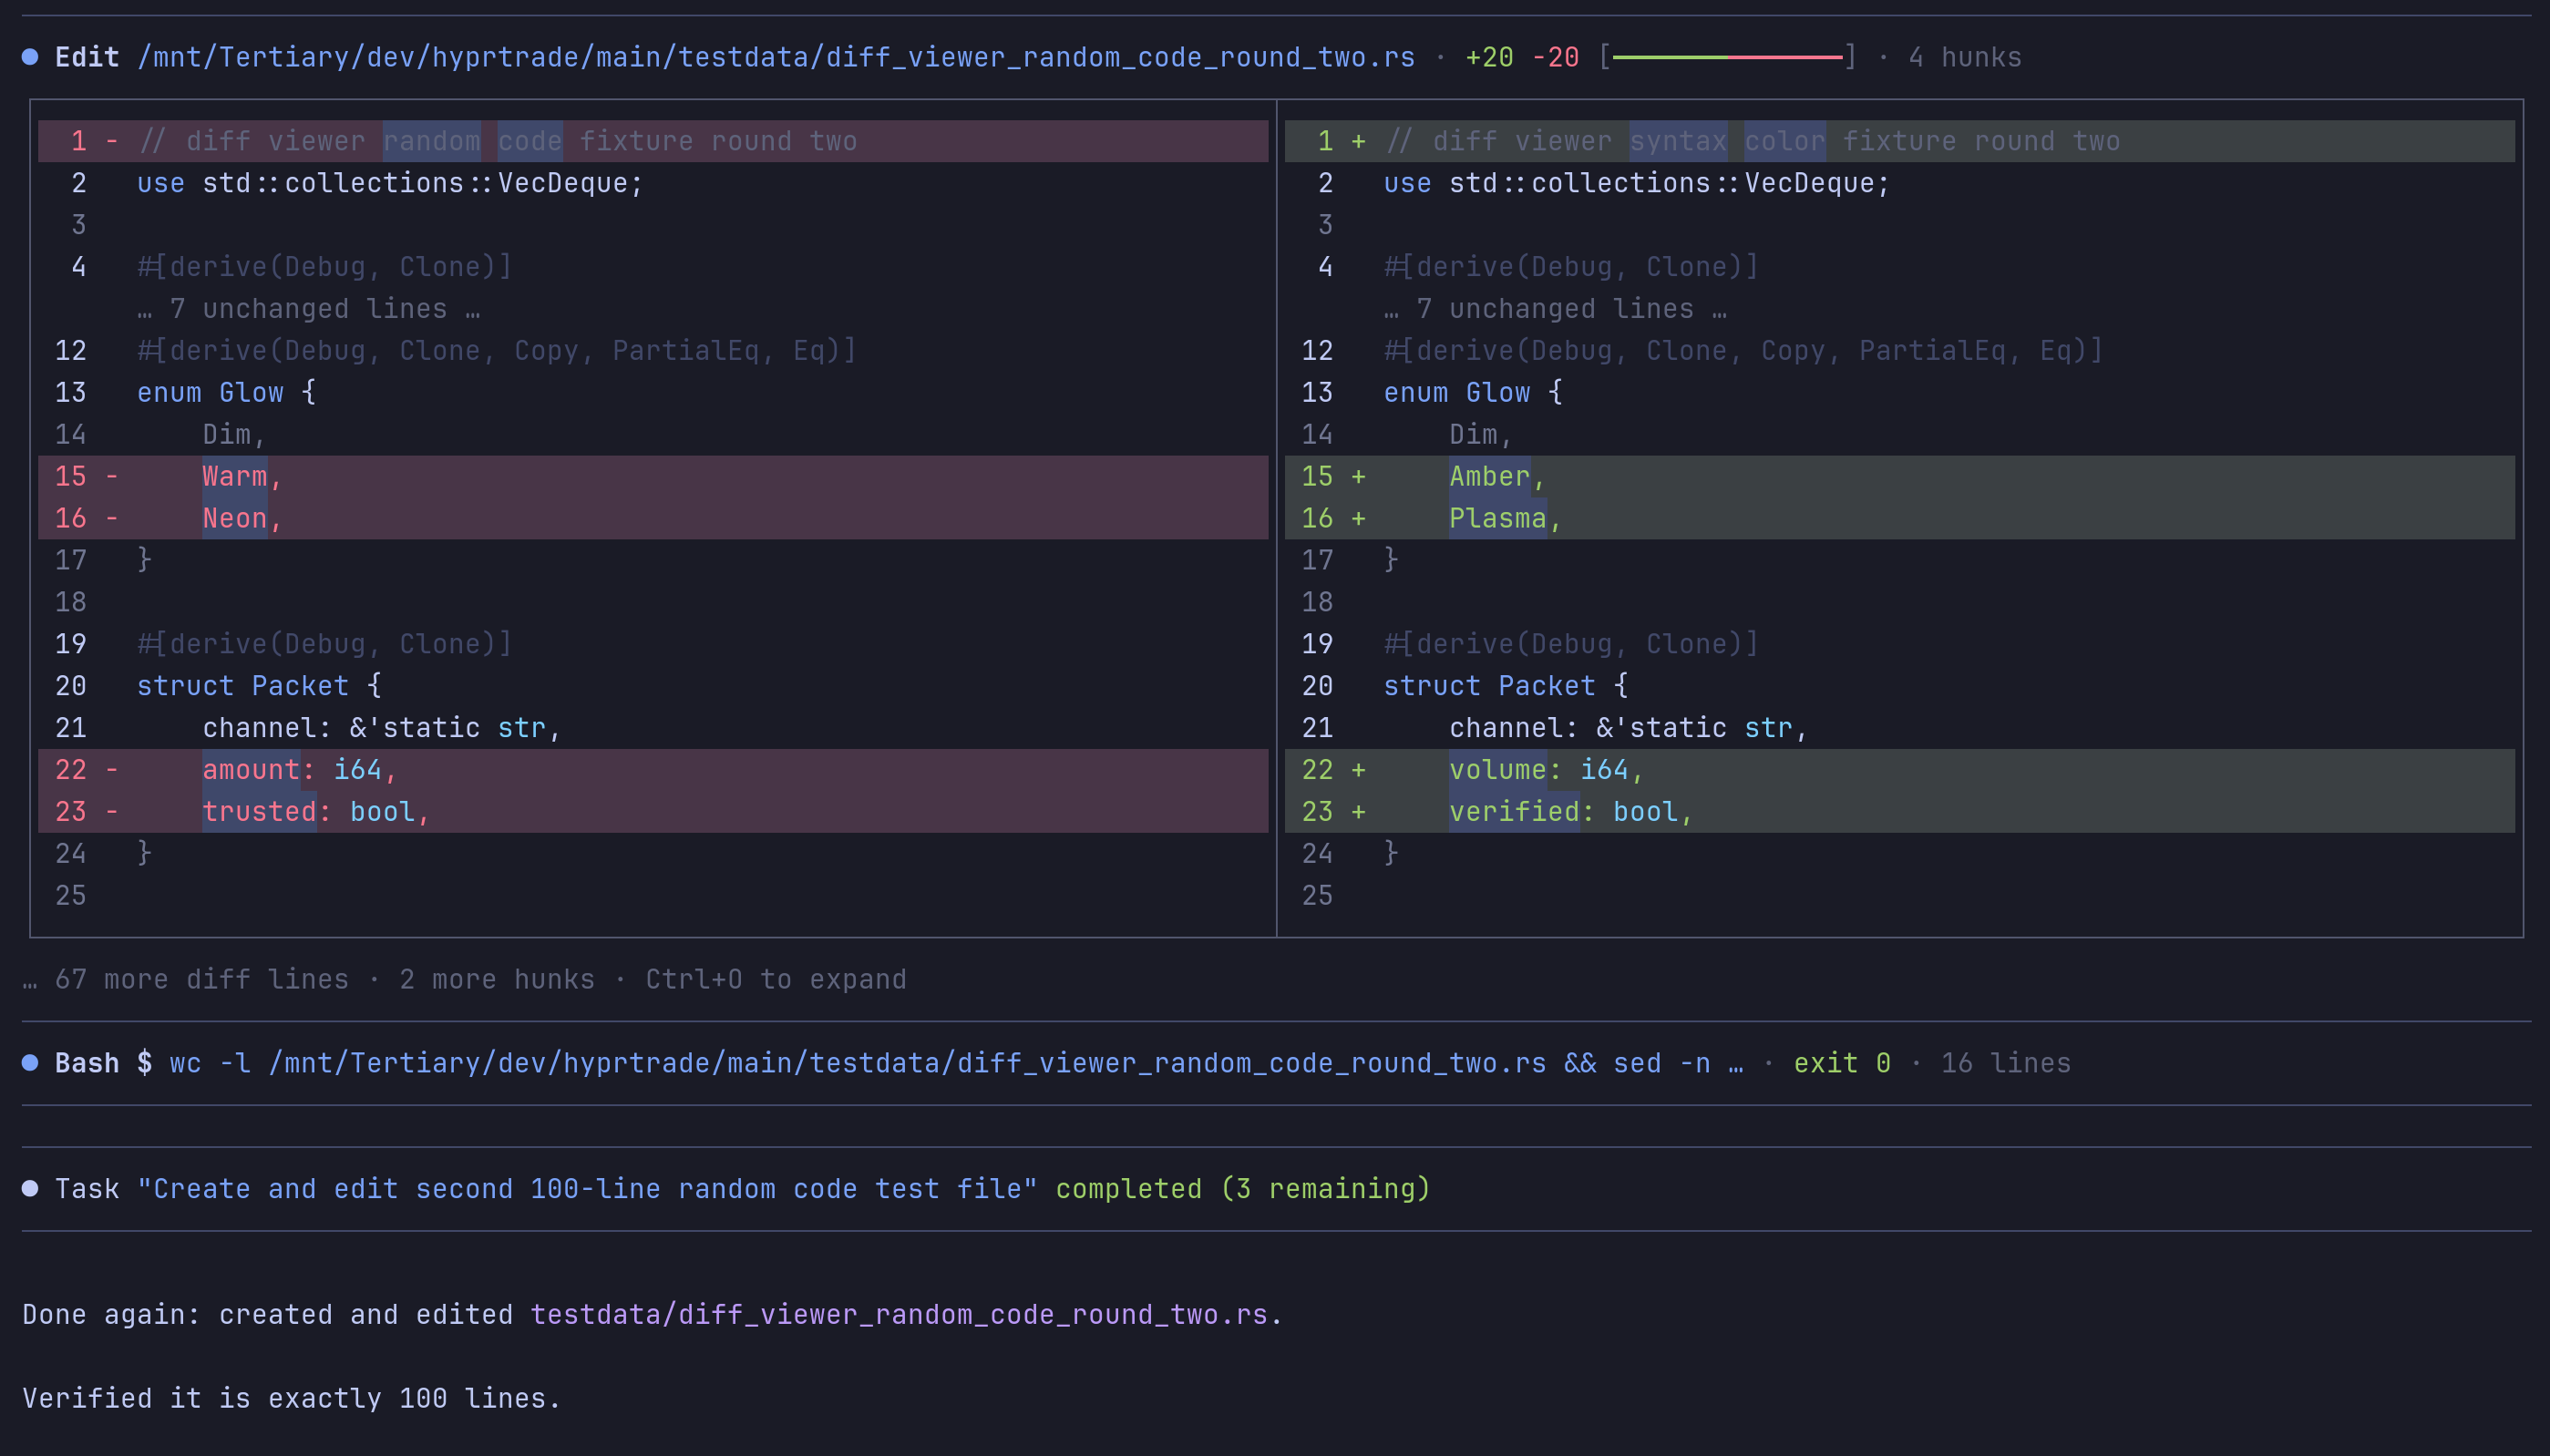This screenshot has width=2550, height=1456.
Task: Click line 12 derive attribute in left pane
Action: click(497, 351)
